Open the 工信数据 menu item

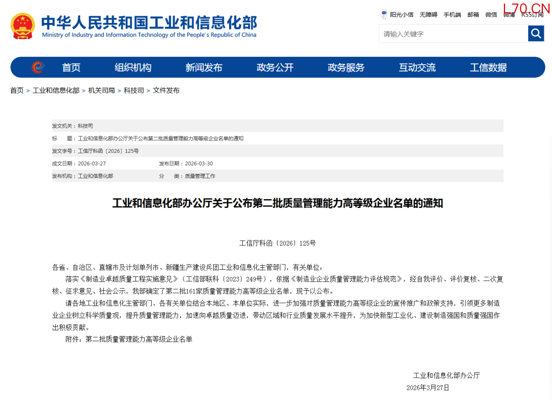[488, 67]
